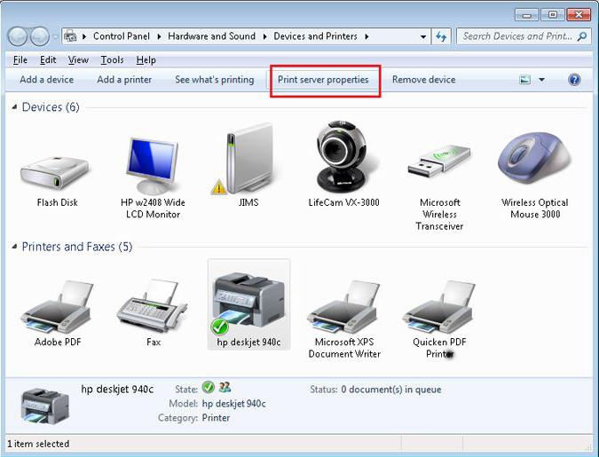This screenshot has height=457, width=599.
Task: Expand arrow after Hardware and Sound breadcrumb
Action: [x=264, y=36]
